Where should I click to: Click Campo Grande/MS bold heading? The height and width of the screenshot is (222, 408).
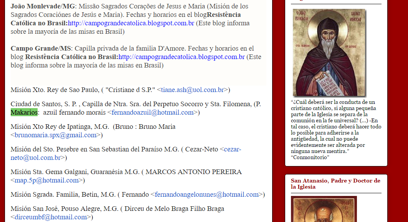(41, 49)
